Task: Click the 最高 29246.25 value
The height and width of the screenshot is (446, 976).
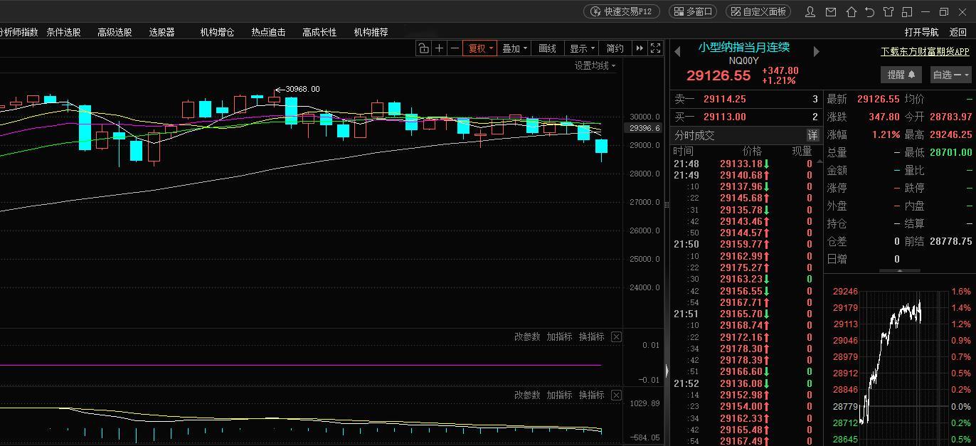Action: [x=950, y=134]
